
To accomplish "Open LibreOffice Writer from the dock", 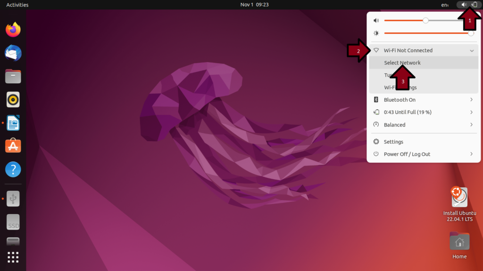I will coord(13,123).
